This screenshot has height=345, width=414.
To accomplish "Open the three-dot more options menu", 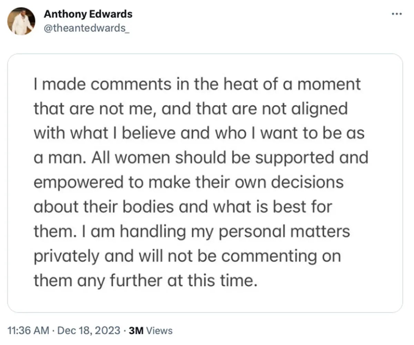I will (x=397, y=14).
